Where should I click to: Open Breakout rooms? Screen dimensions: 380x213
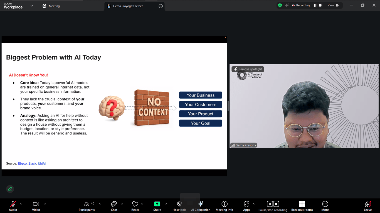[x=302, y=206]
